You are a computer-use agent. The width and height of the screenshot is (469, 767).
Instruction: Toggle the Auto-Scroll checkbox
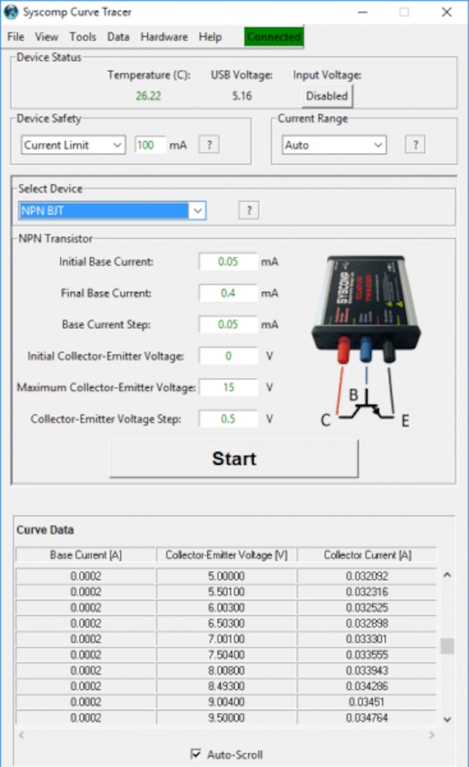pyautogui.click(x=196, y=754)
